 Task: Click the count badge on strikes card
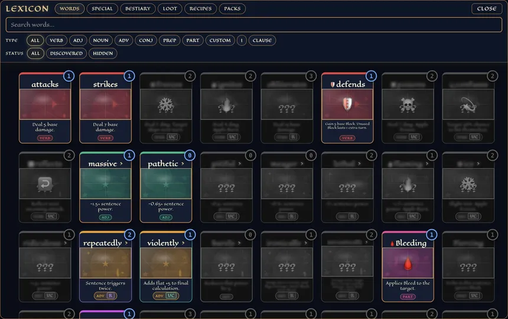click(129, 76)
